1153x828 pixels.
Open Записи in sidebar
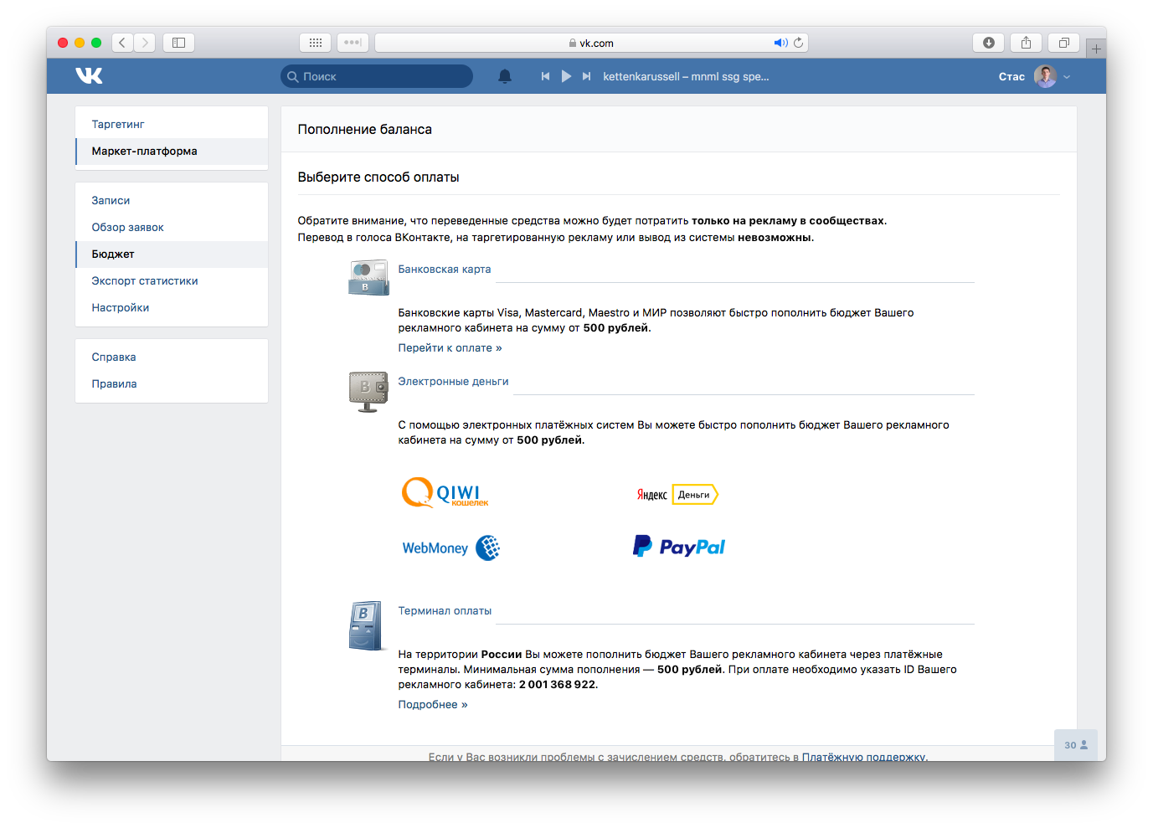(172, 200)
